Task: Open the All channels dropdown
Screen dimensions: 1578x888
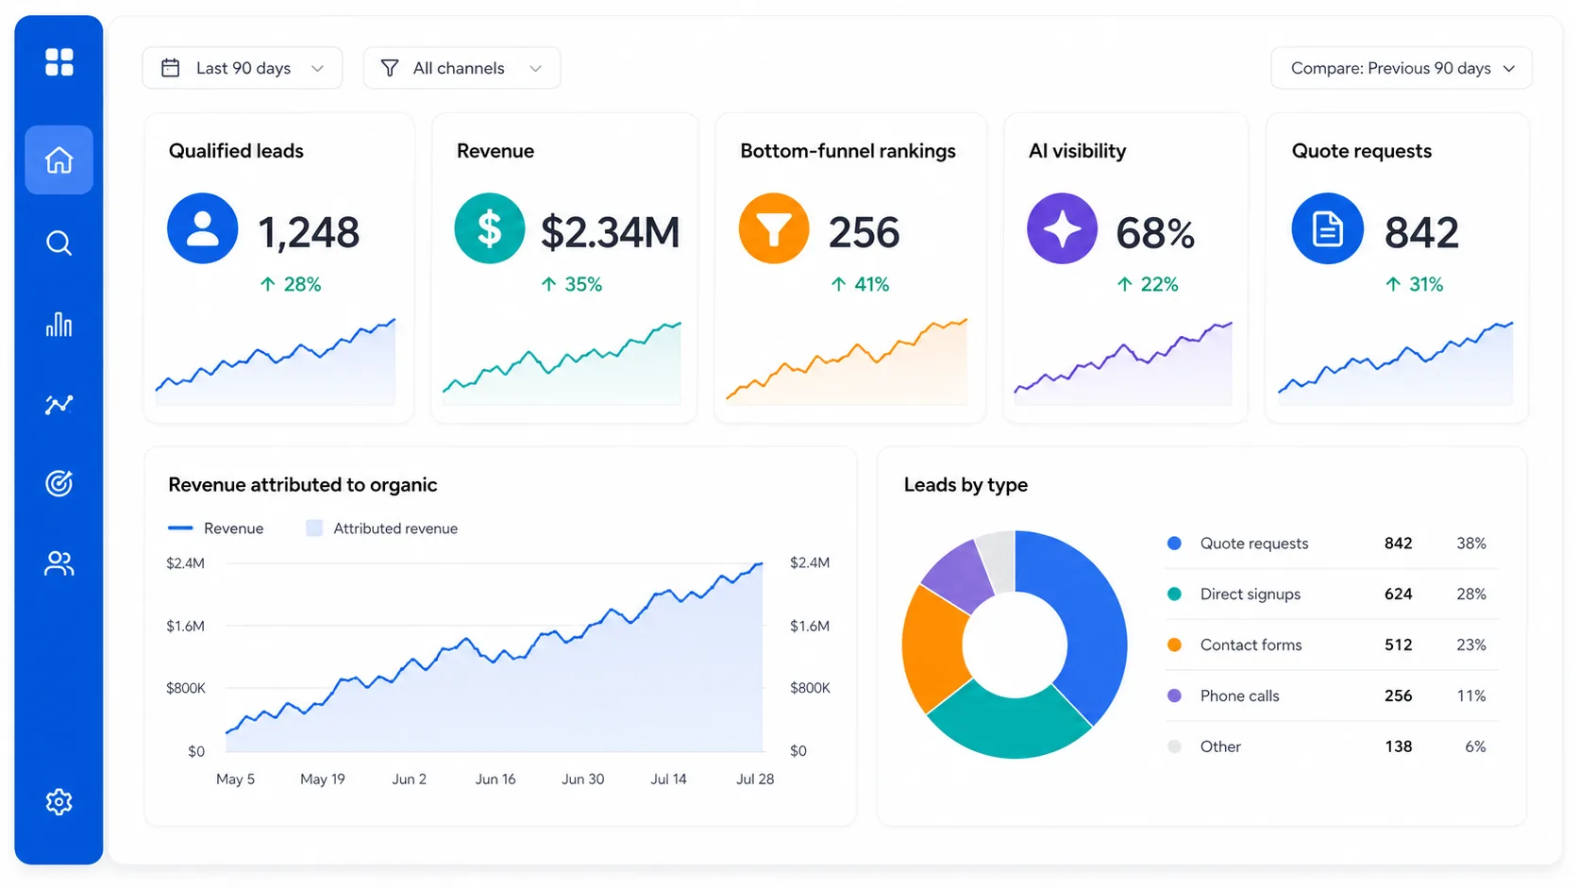Action: point(462,68)
